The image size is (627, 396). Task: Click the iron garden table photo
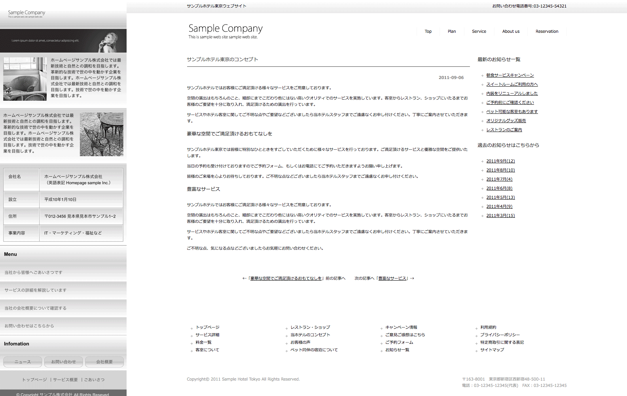point(101,134)
